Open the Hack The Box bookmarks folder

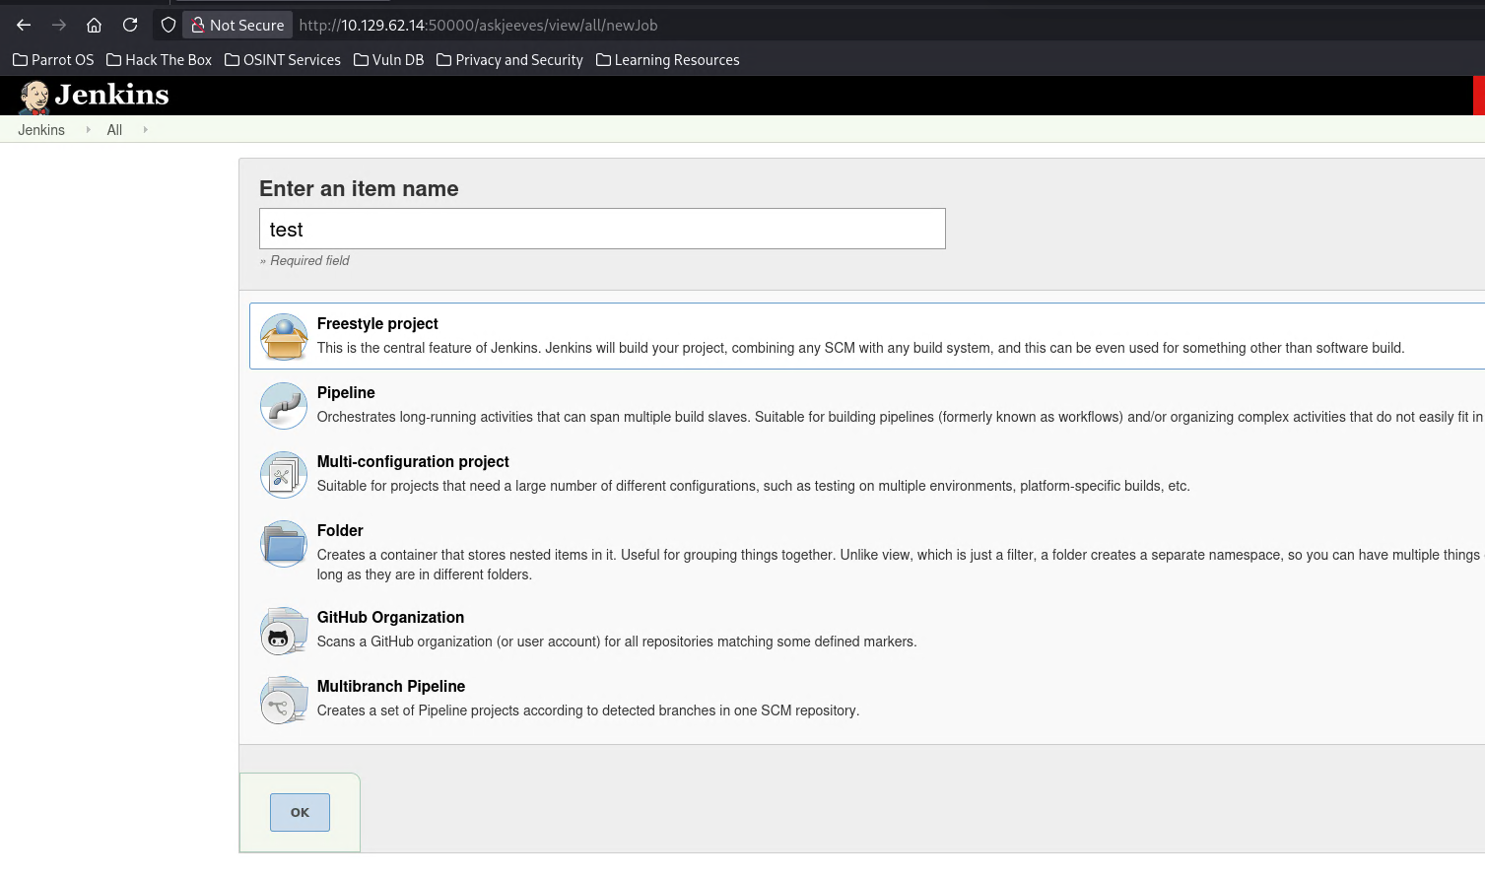pyautogui.click(x=159, y=60)
